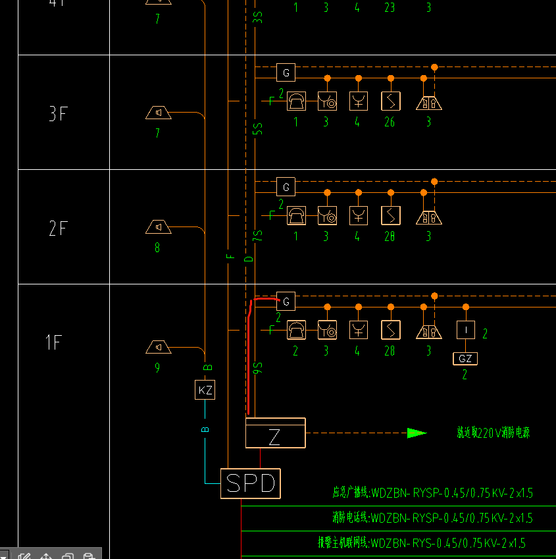This screenshot has height=559, width=556.
Task: Click the cyan B label below KZ
Action: click(x=205, y=429)
